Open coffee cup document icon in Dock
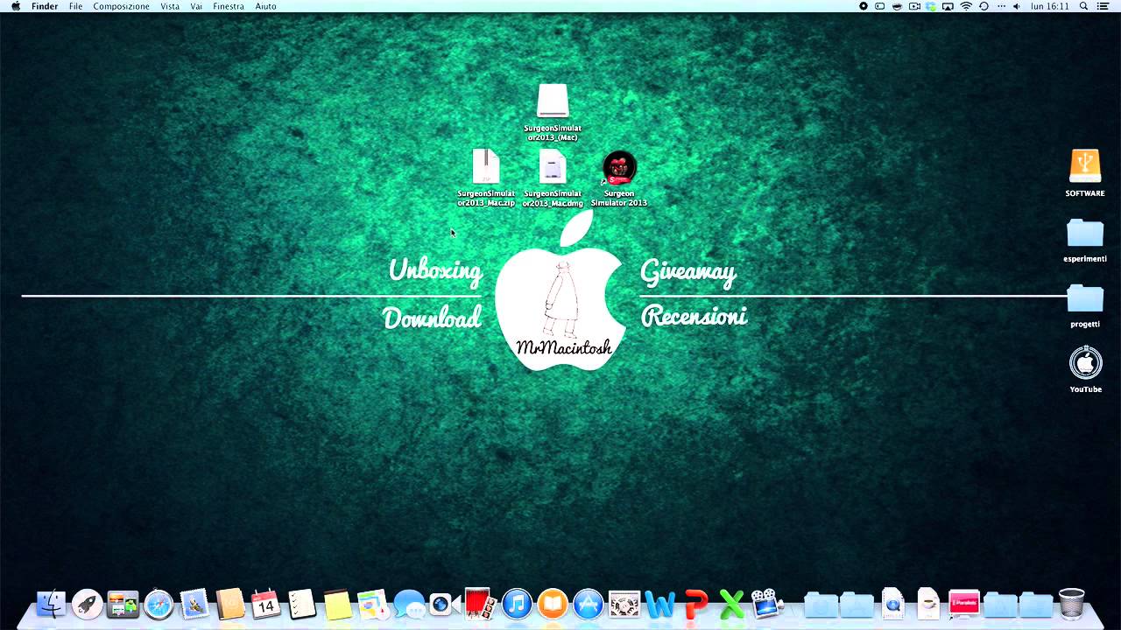Viewport: 1121px width, 630px height. click(x=928, y=603)
